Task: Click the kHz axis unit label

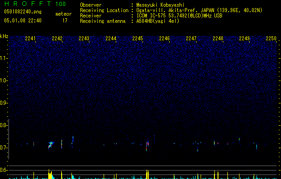Action: tap(4, 36)
